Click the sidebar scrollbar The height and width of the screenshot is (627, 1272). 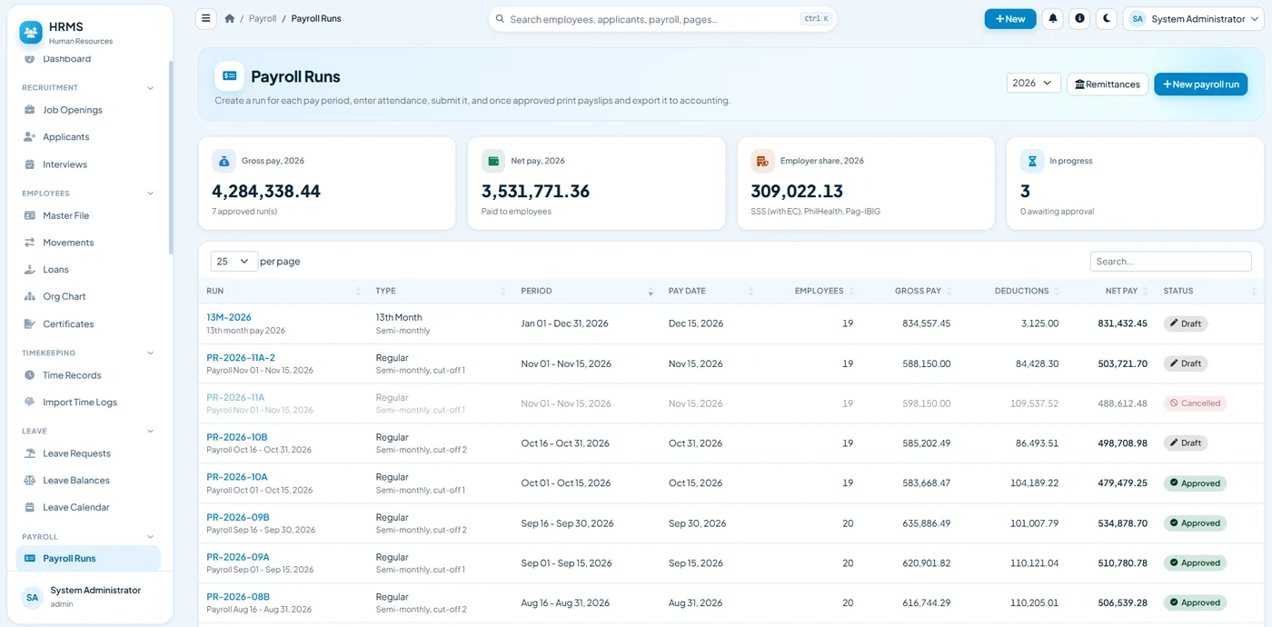[170, 157]
